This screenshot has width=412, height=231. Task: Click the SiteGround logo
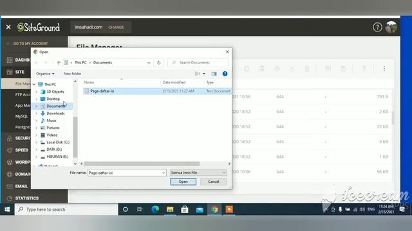tap(39, 27)
